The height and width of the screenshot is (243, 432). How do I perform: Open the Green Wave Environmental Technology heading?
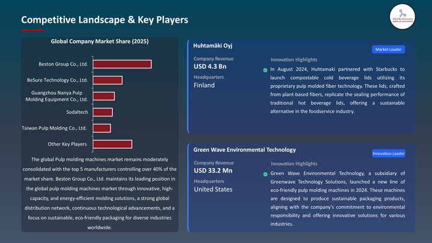[x=244, y=149]
